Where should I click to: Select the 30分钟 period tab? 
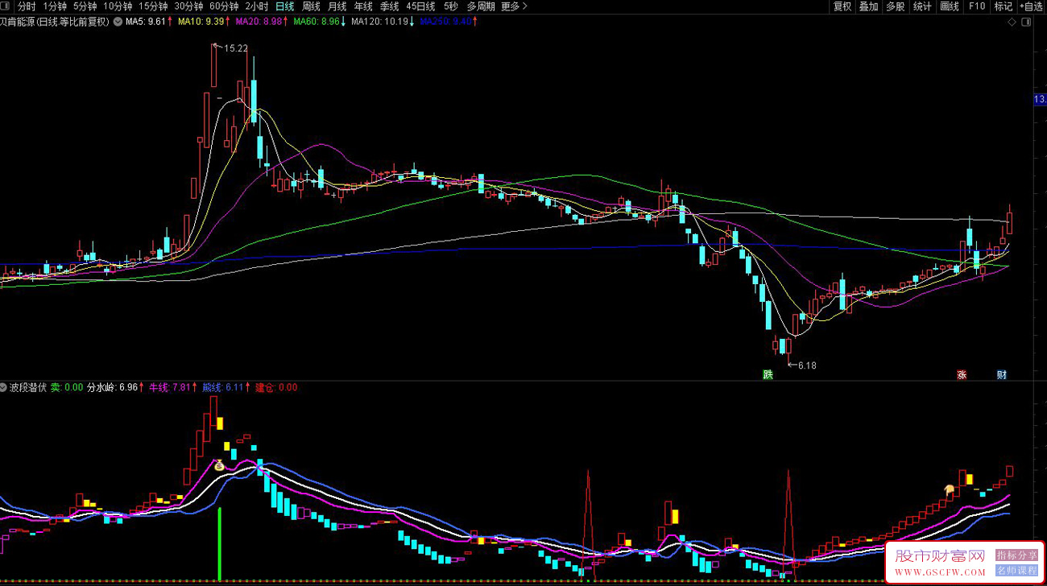(188, 6)
